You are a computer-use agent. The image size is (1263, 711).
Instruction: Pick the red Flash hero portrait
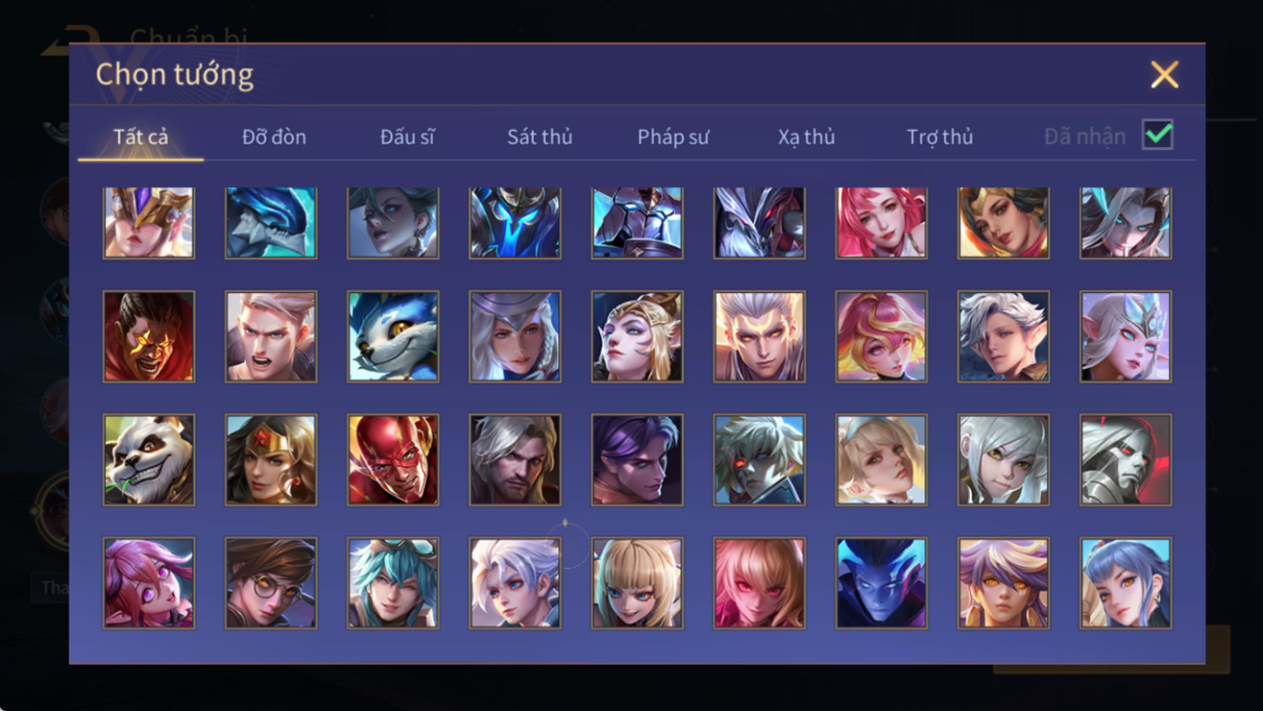[393, 460]
